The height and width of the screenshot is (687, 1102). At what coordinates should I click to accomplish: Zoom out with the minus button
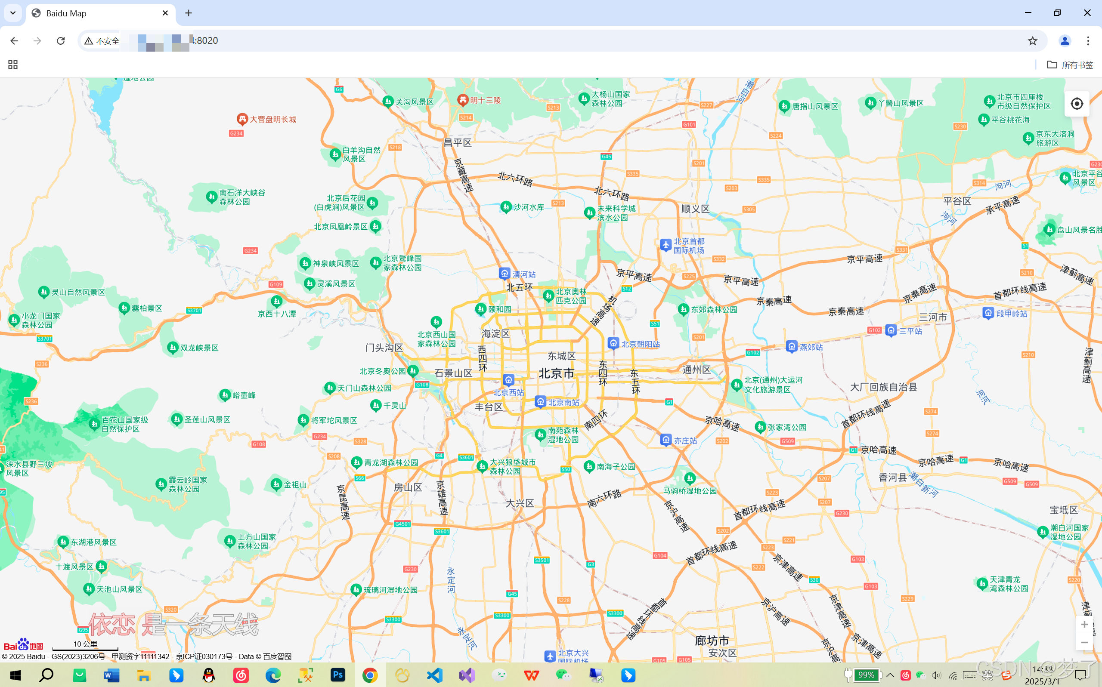1084,642
